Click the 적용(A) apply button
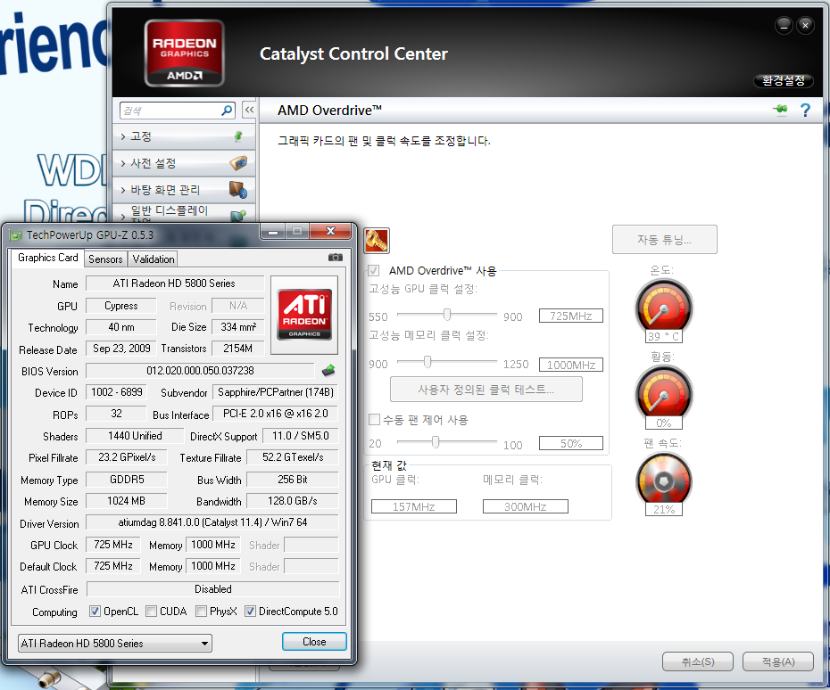830x690 pixels. pos(778,661)
